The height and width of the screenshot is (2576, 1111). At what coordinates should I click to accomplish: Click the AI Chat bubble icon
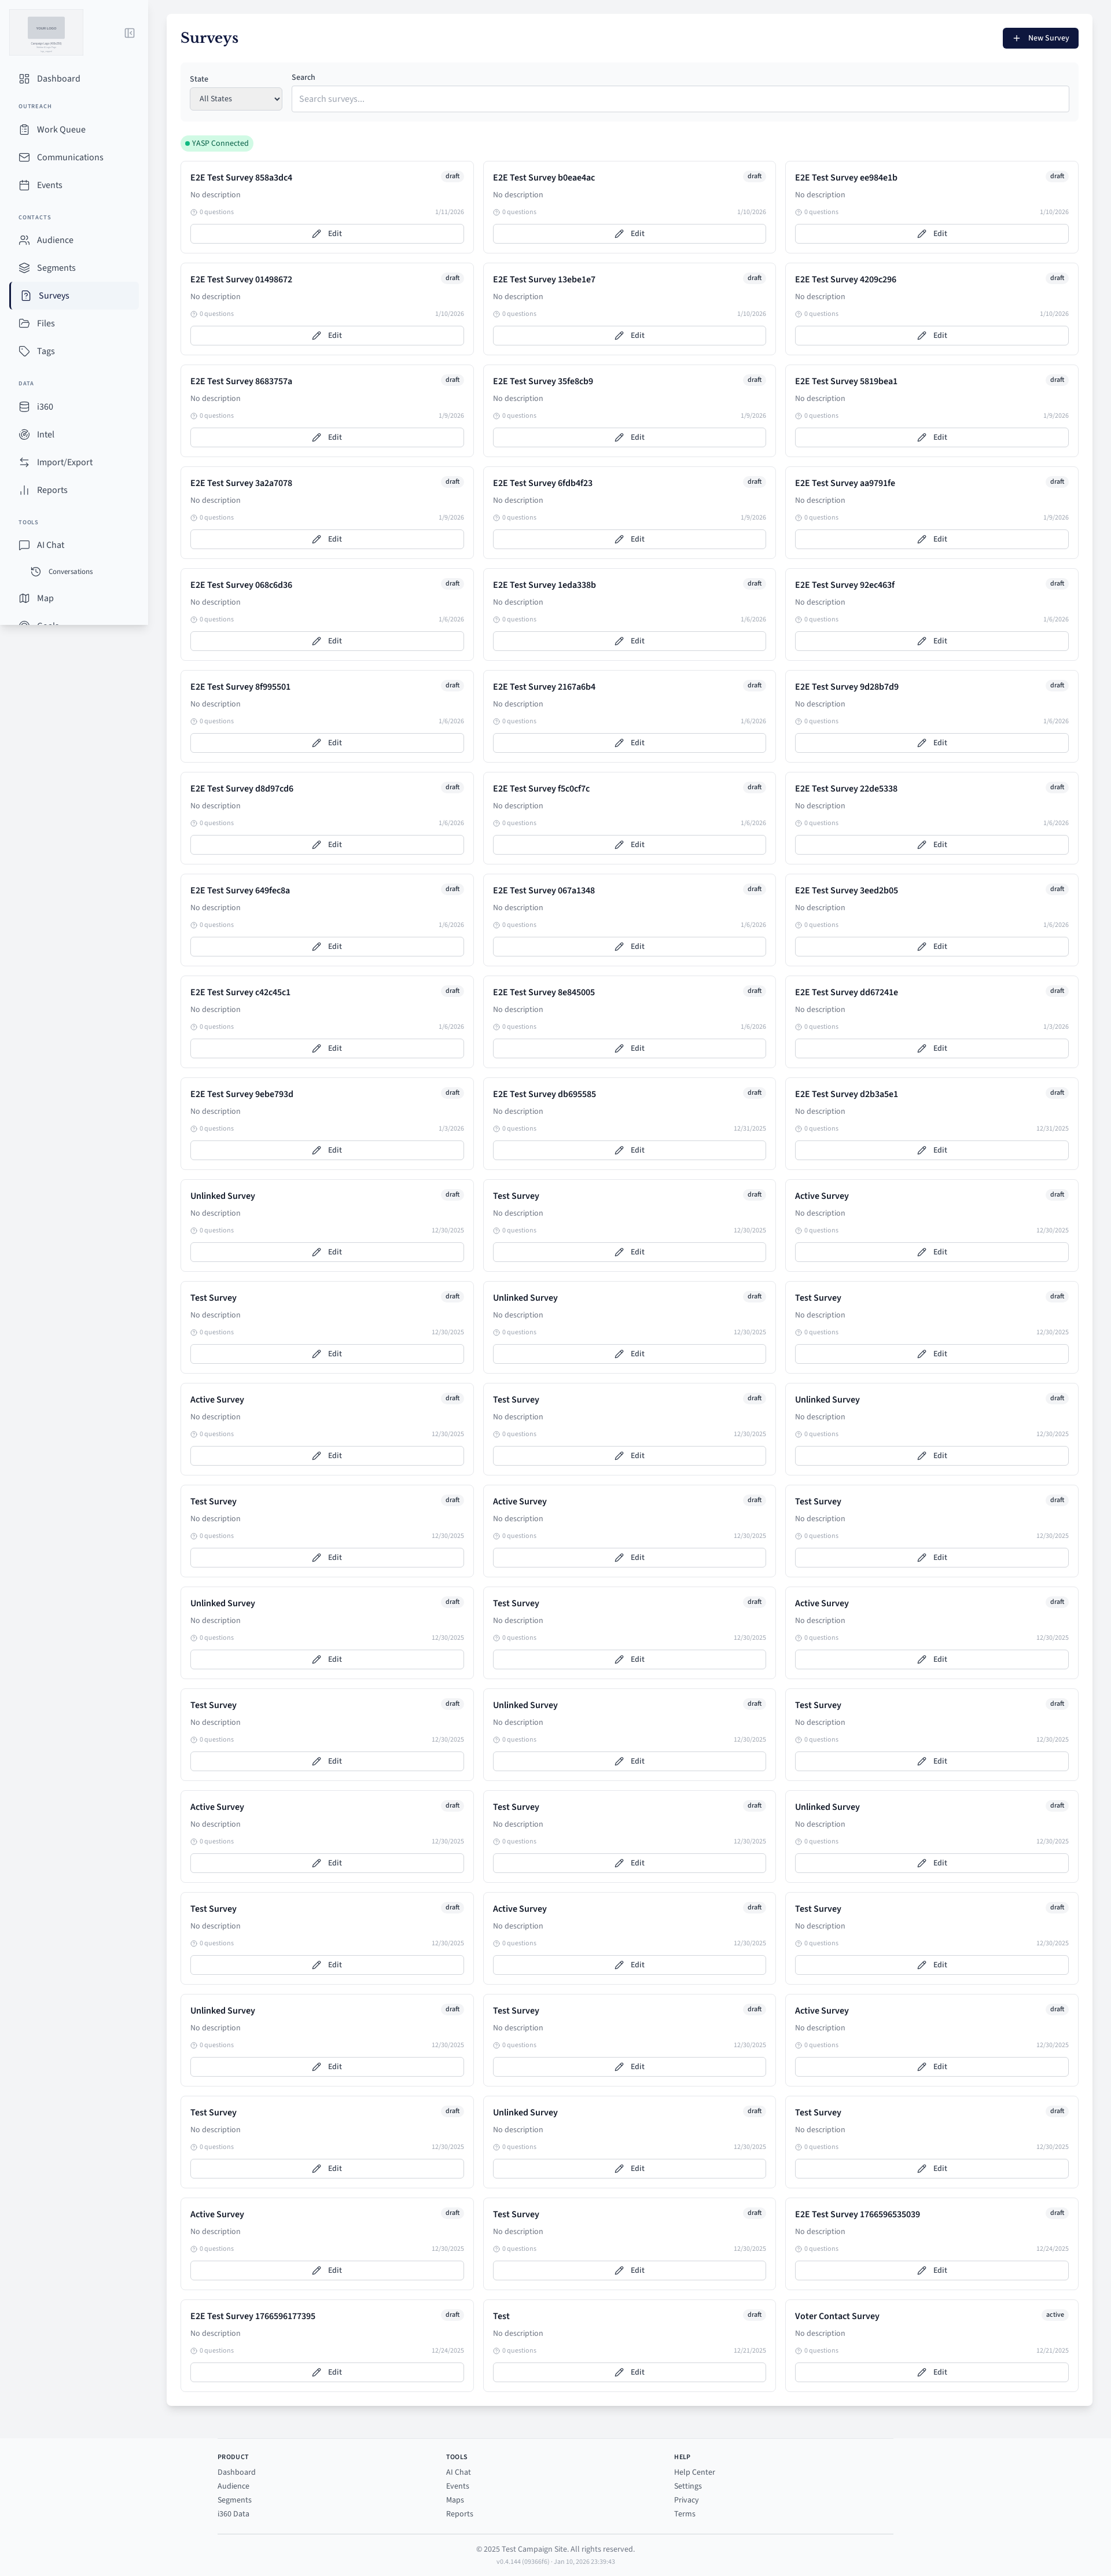24,546
